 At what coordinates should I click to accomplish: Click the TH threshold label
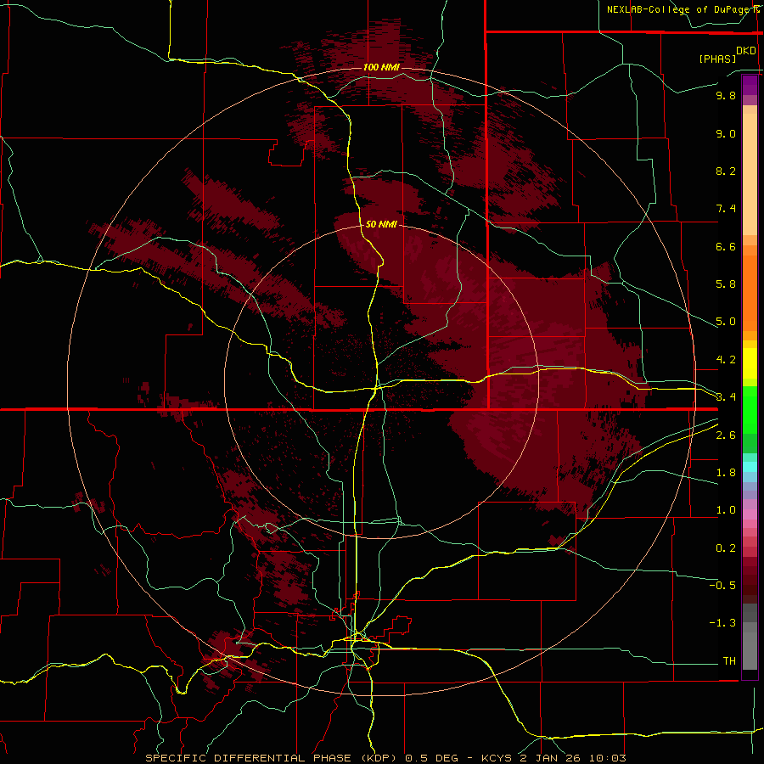click(x=729, y=661)
